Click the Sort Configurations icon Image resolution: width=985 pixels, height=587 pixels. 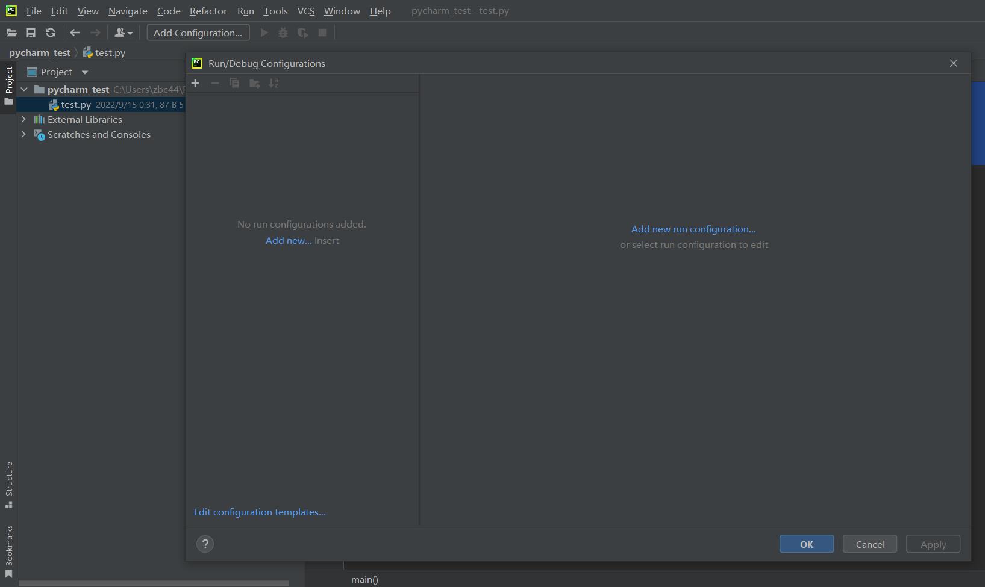[274, 83]
